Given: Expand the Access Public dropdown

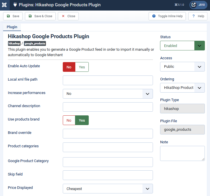Looking at the screenshot, I should (182, 67).
